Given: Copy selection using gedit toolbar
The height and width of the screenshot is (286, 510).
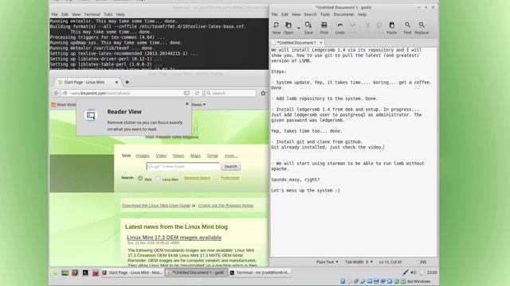Looking at the screenshot, I should tap(379, 28).
